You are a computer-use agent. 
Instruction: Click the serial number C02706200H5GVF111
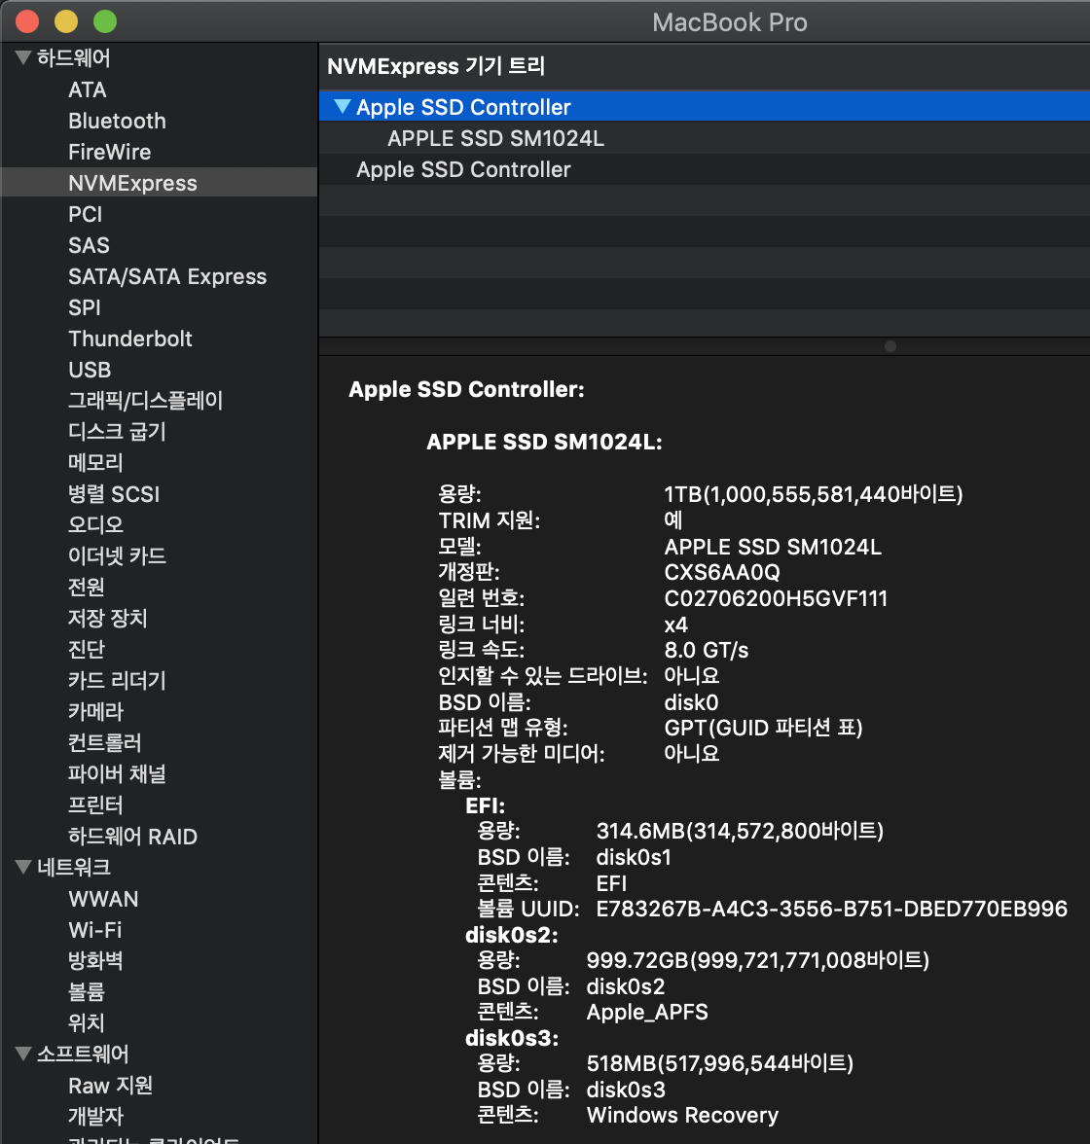[776, 599]
